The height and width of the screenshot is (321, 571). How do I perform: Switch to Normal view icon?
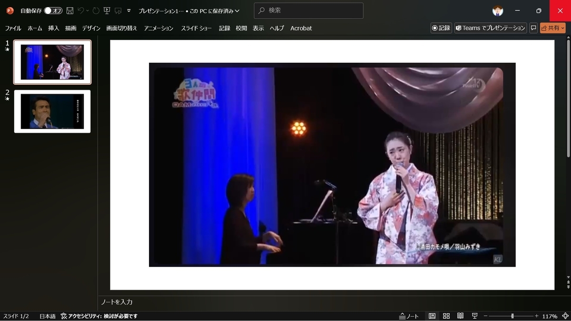(x=432, y=316)
